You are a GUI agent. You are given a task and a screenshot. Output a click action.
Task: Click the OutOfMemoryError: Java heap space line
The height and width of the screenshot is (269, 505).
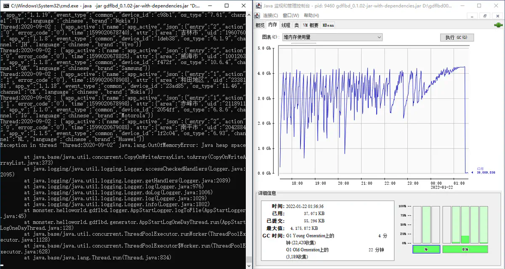click(x=122, y=145)
